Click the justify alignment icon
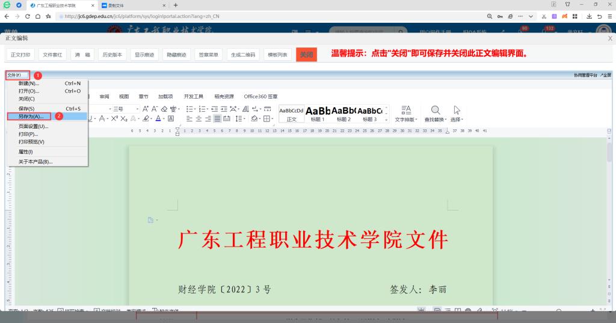The width and height of the screenshot is (616, 323). (x=217, y=119)
